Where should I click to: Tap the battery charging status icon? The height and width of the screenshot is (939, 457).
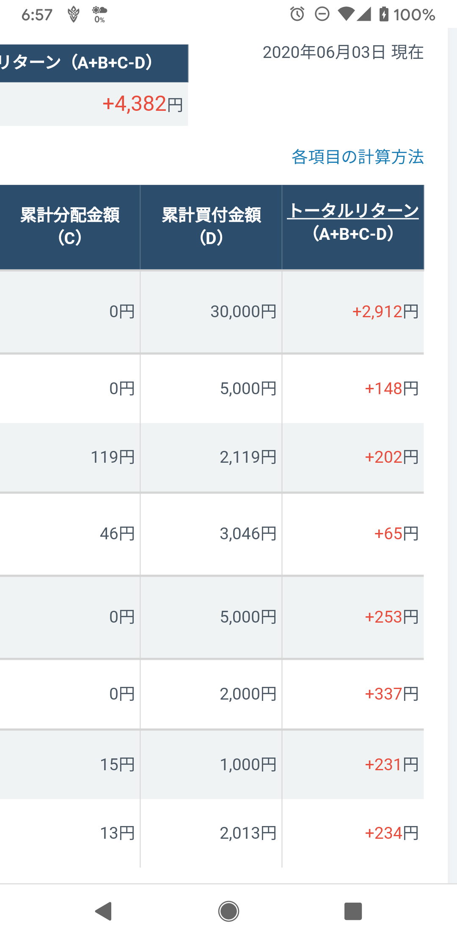pos(384,14)
